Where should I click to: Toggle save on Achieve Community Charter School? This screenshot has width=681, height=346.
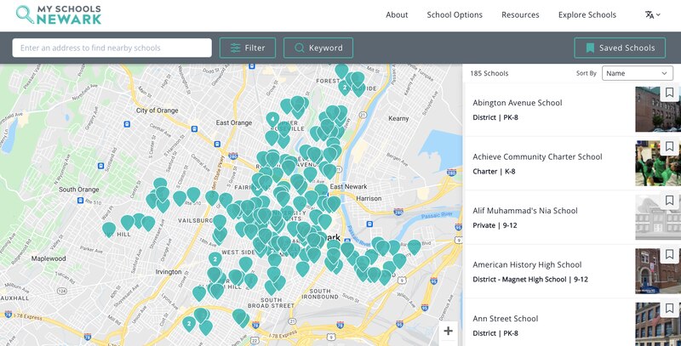(669, 147)
